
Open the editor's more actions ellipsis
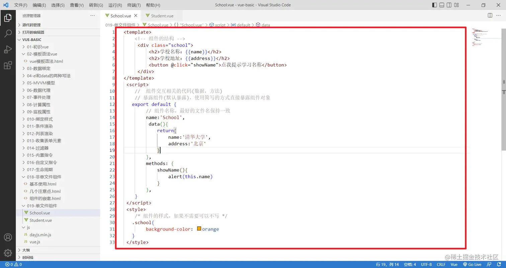click(x=499, y=15)
